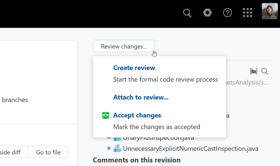280x166 pixels.
Task: Open the hexagon administration icon in header
Action: coord(207,13)
